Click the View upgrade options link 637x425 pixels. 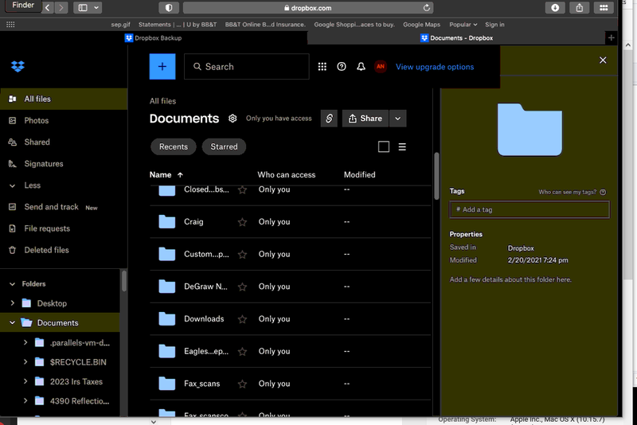435,67
